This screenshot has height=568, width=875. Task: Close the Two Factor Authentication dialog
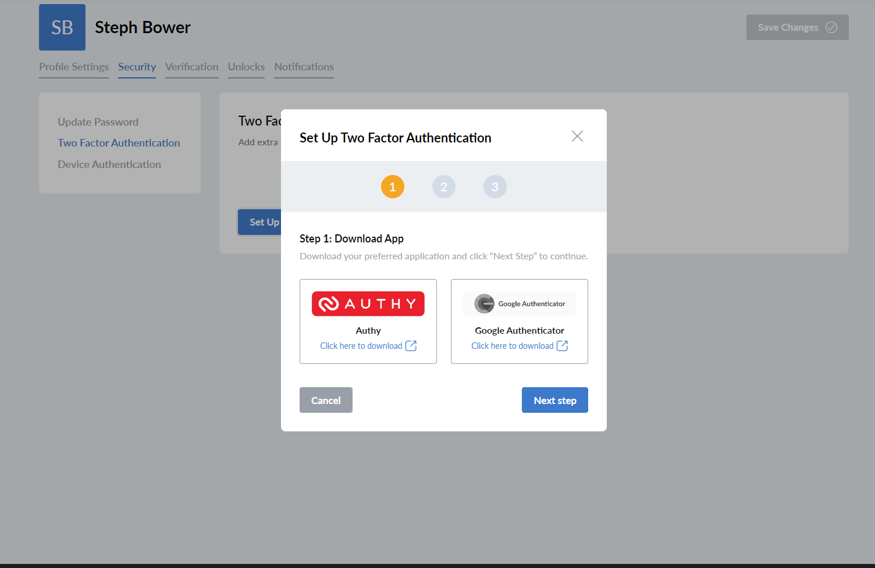[577, 136]
